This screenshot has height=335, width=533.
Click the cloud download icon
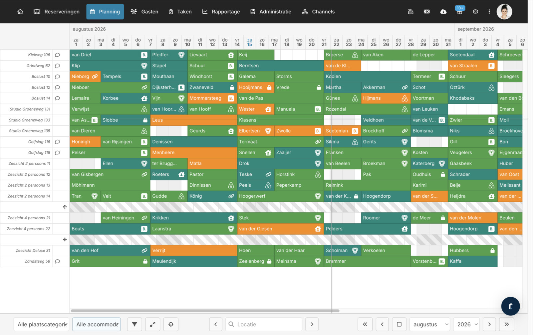click(x=443, y=12)
